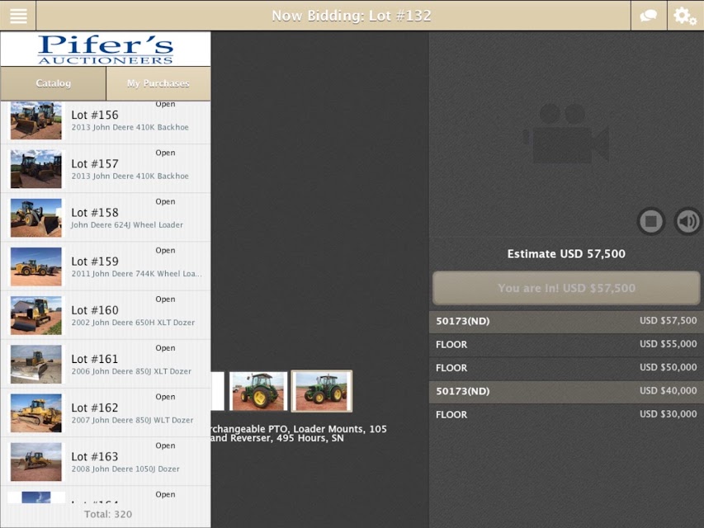
Task: Open the chat messages icon
Action: coord(649,16)
